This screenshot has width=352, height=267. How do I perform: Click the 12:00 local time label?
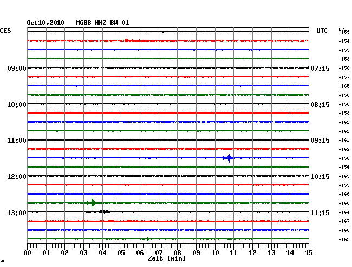pos(17,177)
